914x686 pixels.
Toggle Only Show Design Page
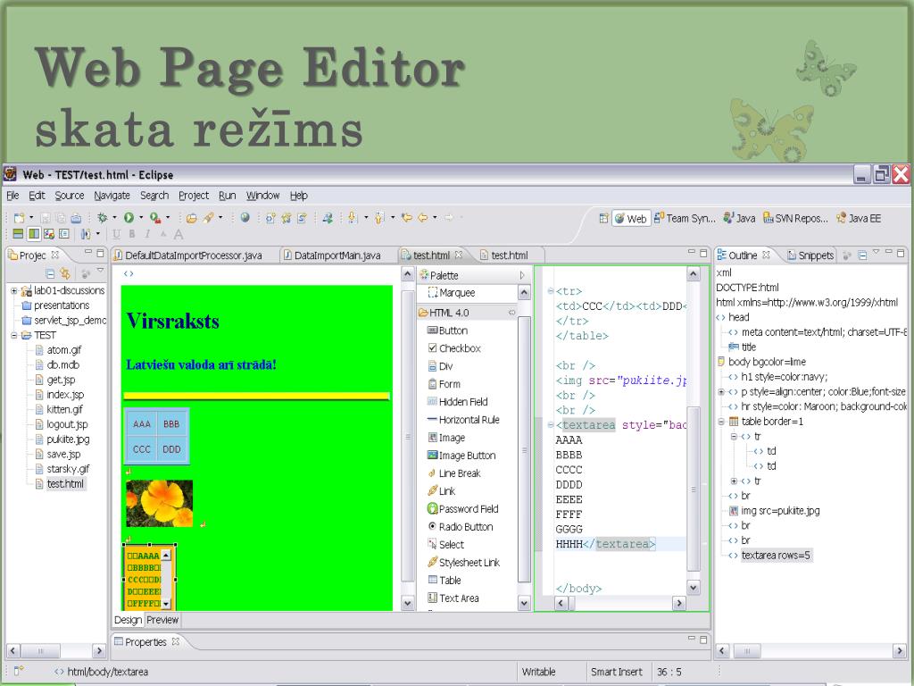tap(49, 234)
